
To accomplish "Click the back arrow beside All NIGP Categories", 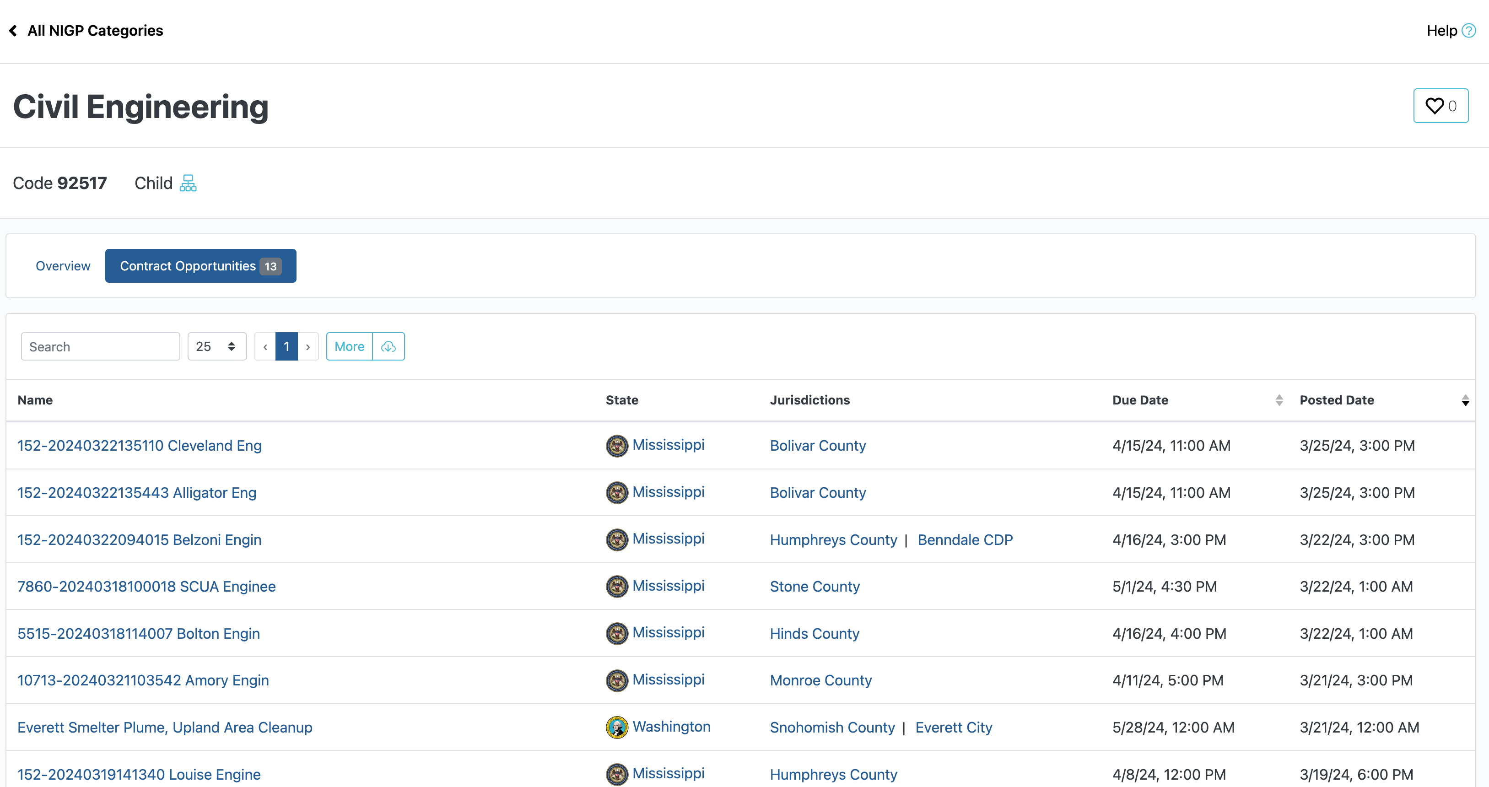I will tap(13, 31).
